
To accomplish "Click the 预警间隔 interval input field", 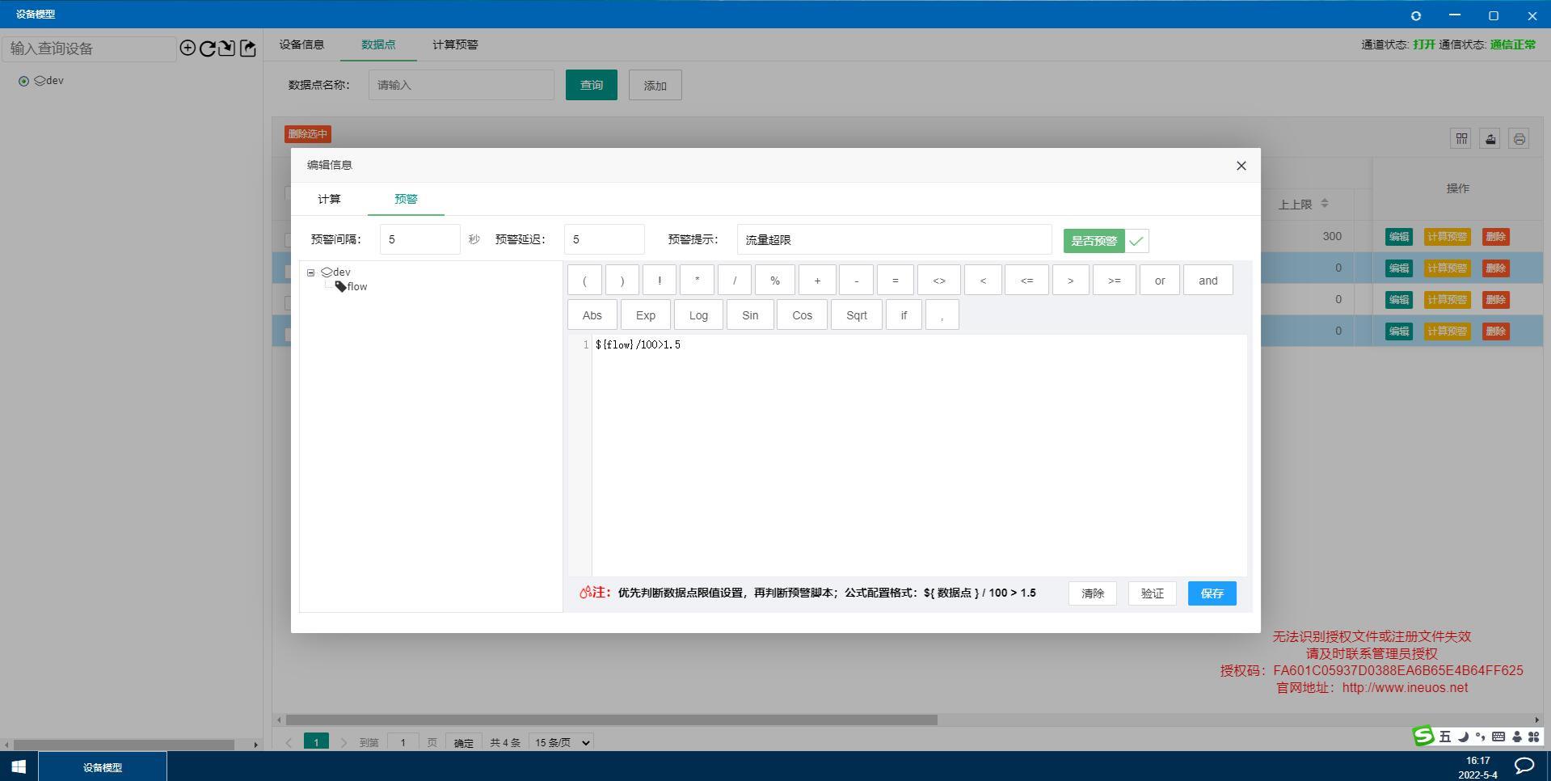I will click(x=419, y=239).
